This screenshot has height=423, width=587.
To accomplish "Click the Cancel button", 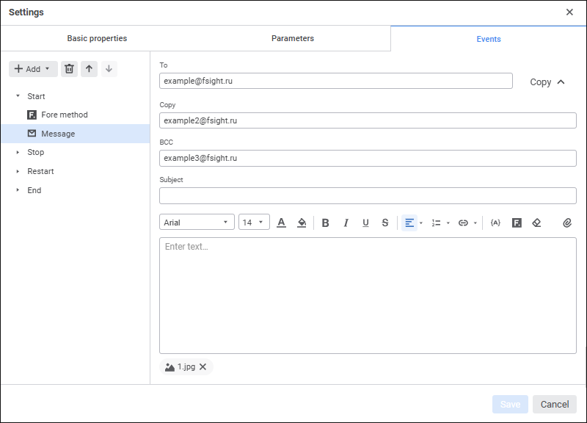I will coord(555,404).
